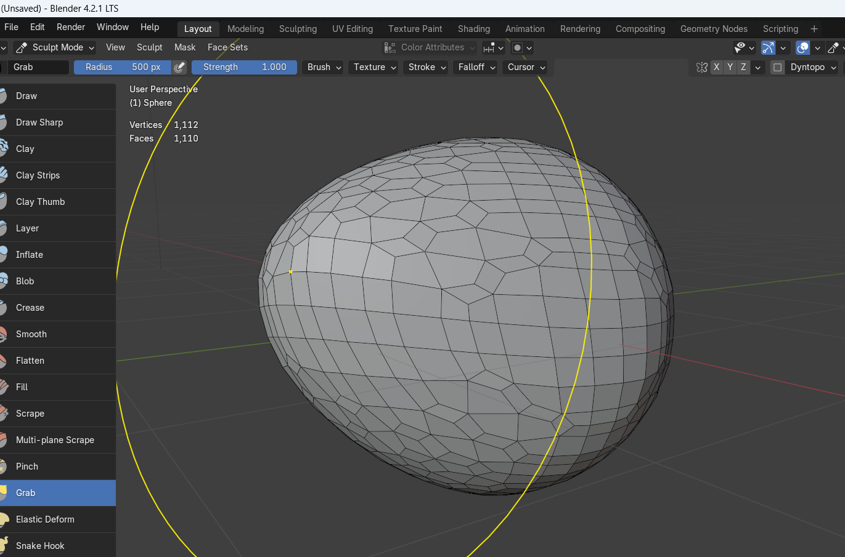
Task: Select the Pinch brush icon
Action: (3, 467)
